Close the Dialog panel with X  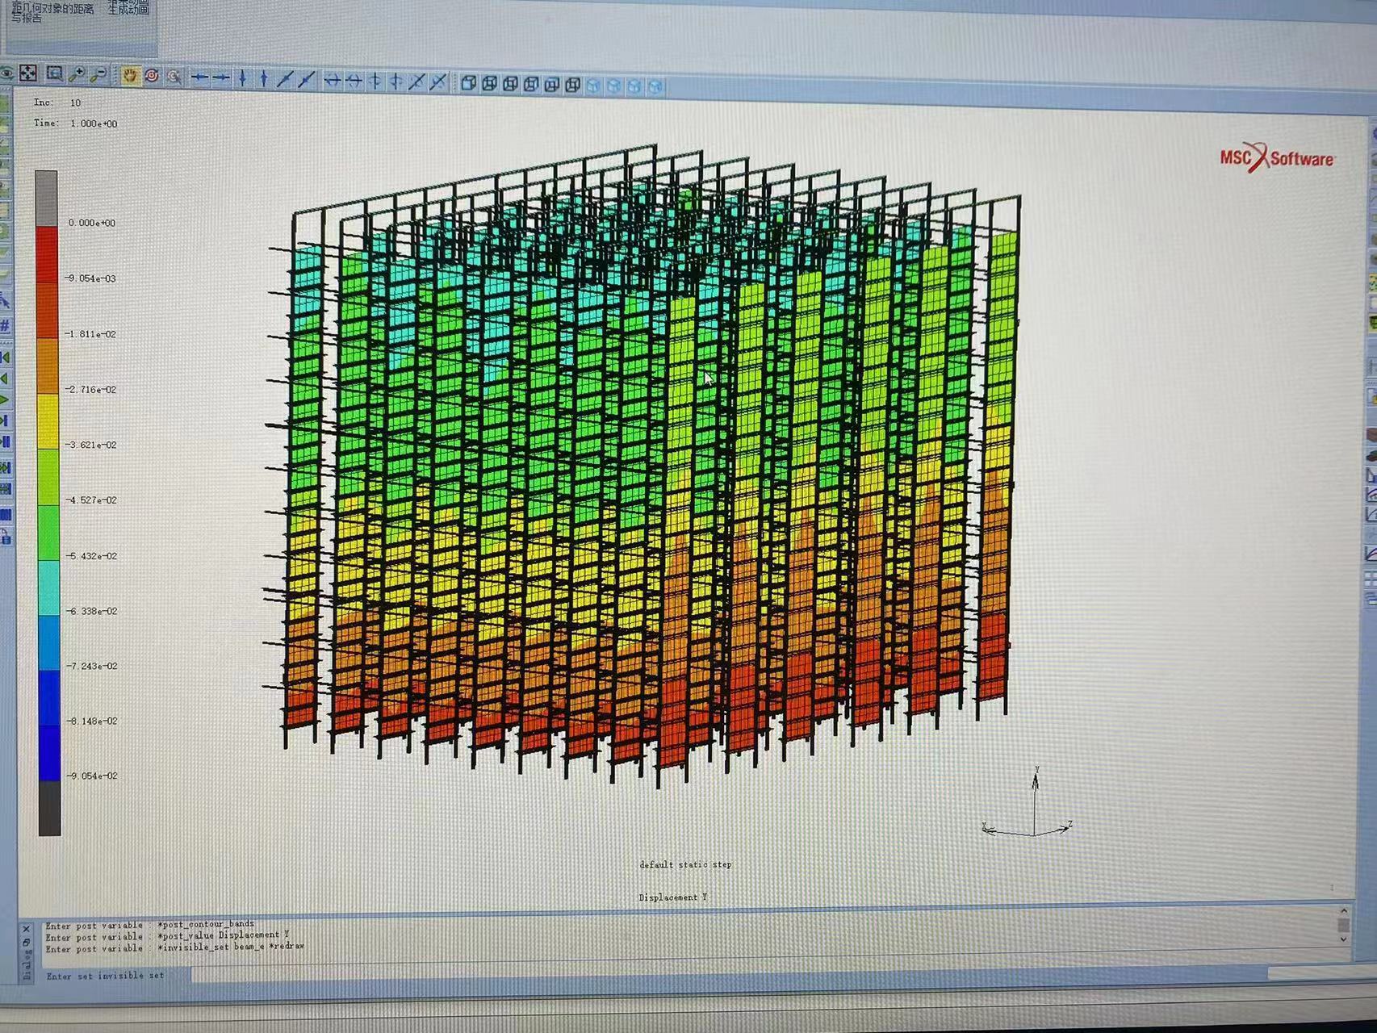pyautogui.click(x=26, y=929)
